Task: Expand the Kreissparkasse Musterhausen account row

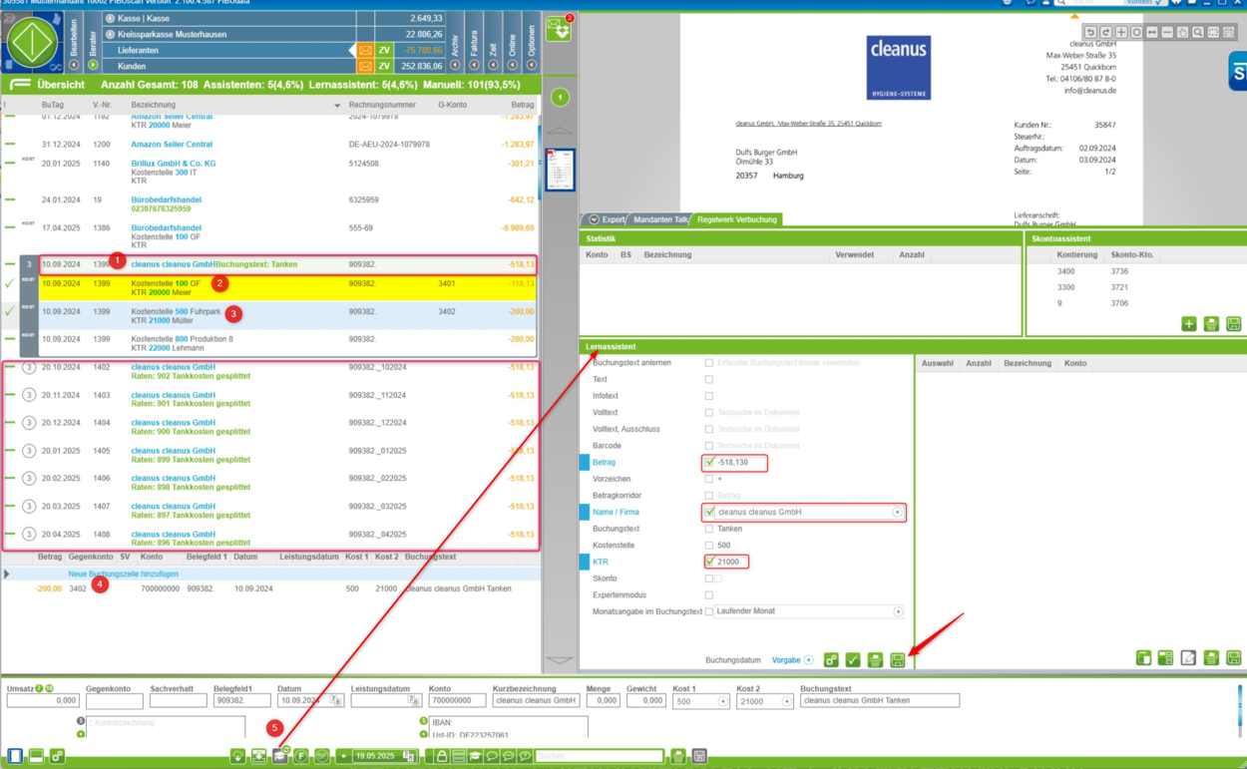Action: [110, 34]
